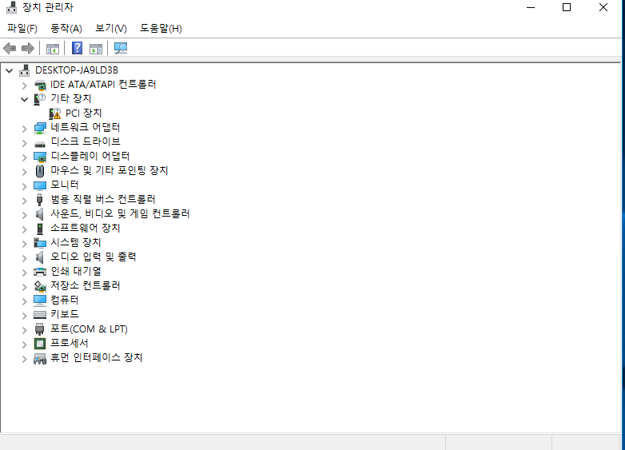Click the 휴먼 인터페이스 장치 icon
The image size is (625, 450).
(x=40, y=358)
